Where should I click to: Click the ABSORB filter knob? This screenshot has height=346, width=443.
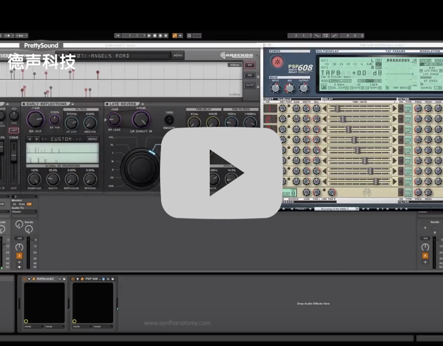point(90,123)
